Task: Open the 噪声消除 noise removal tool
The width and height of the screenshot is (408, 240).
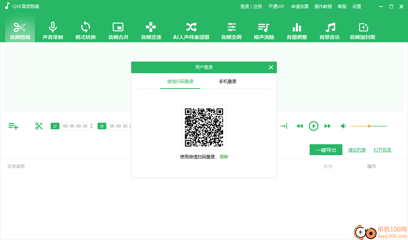Action: tap(264, 31)
